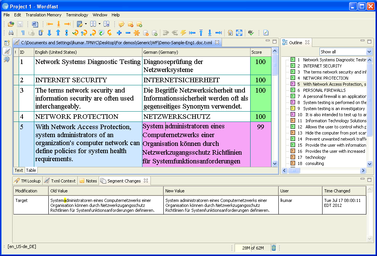This screenshot has width=377, height=256.
Task: Click the orange arrow with green checkmark icon
Action: coord(75,33)
